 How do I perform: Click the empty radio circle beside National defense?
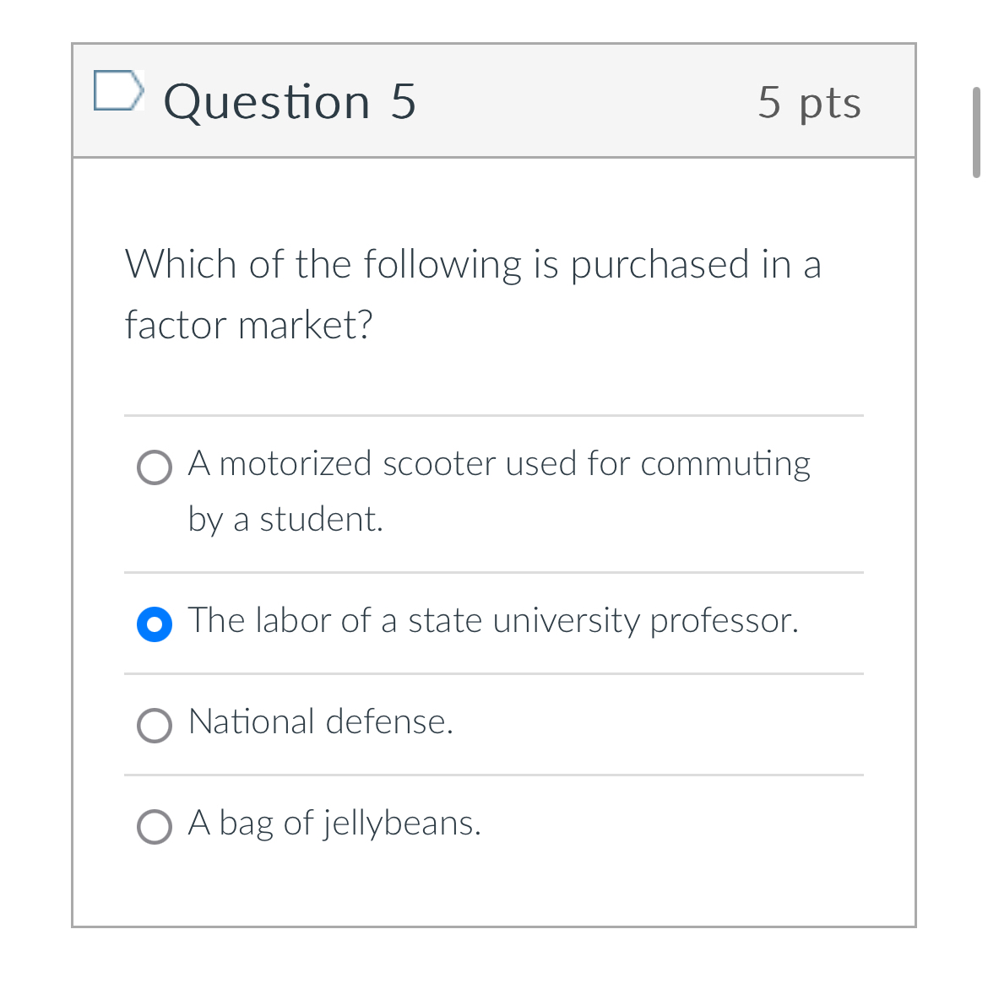154,726
